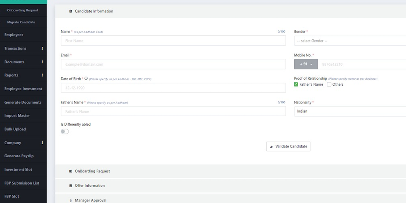
Task: Click the Transactions submenu indicator icon
Action: tap(42, 48)
